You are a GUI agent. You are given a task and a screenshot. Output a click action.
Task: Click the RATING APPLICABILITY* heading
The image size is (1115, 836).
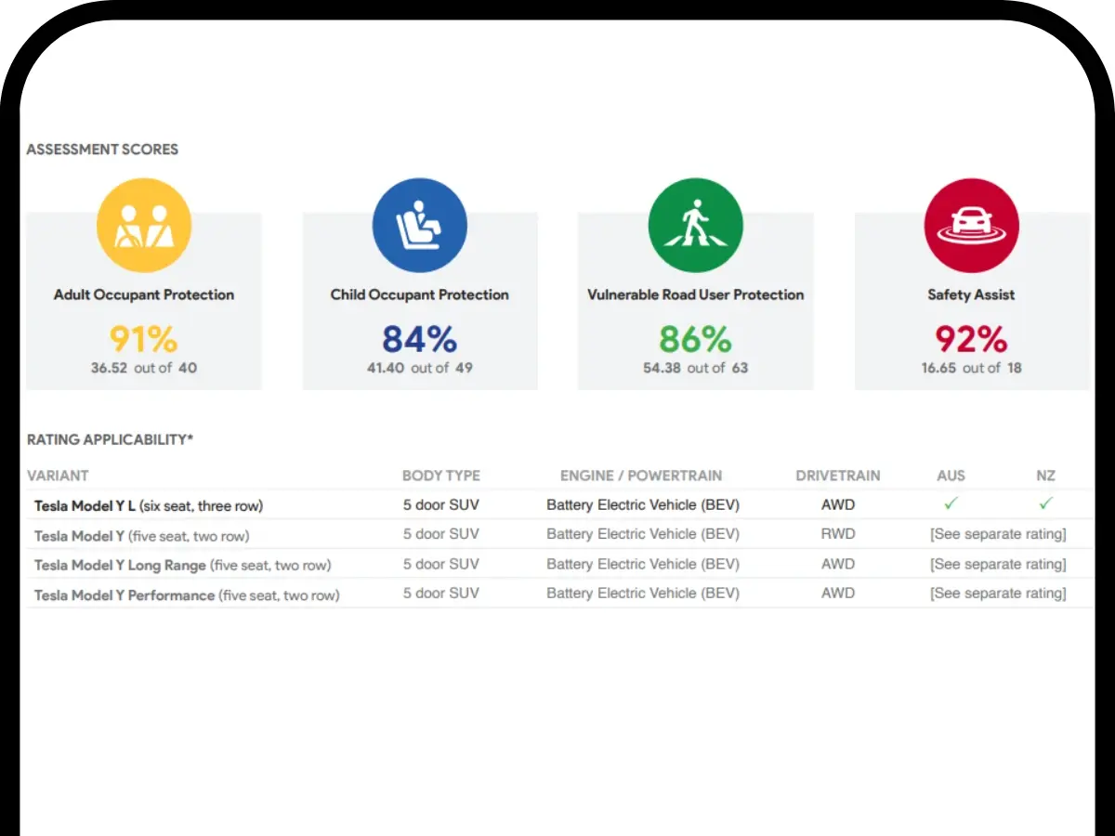coord(110,439)
